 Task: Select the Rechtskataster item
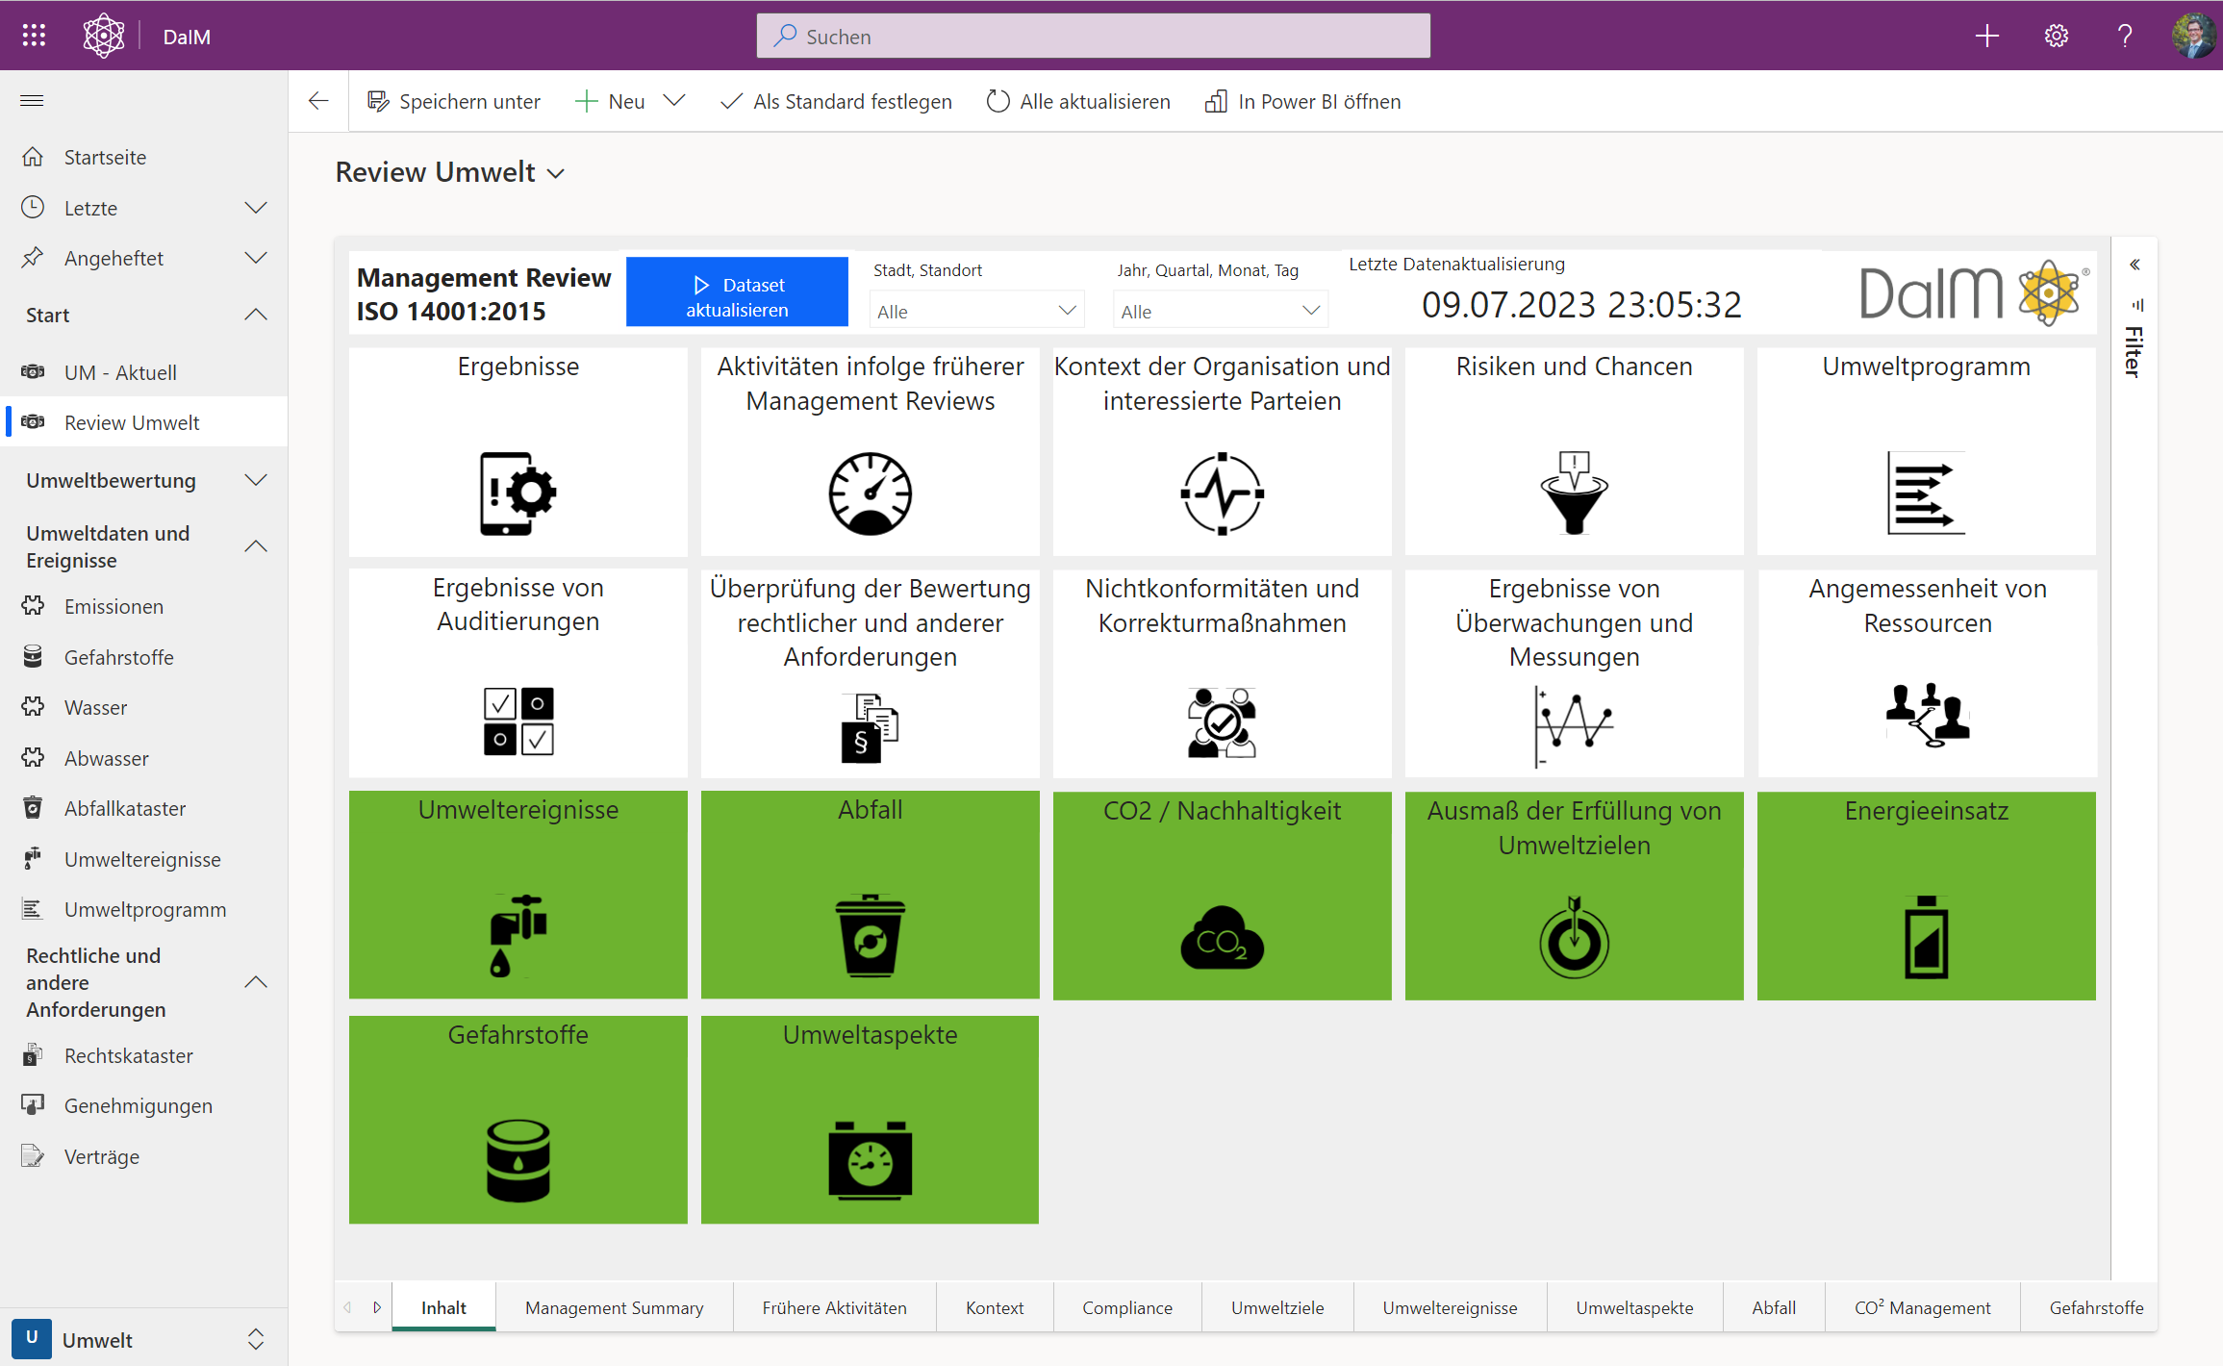pos(128,1055)
